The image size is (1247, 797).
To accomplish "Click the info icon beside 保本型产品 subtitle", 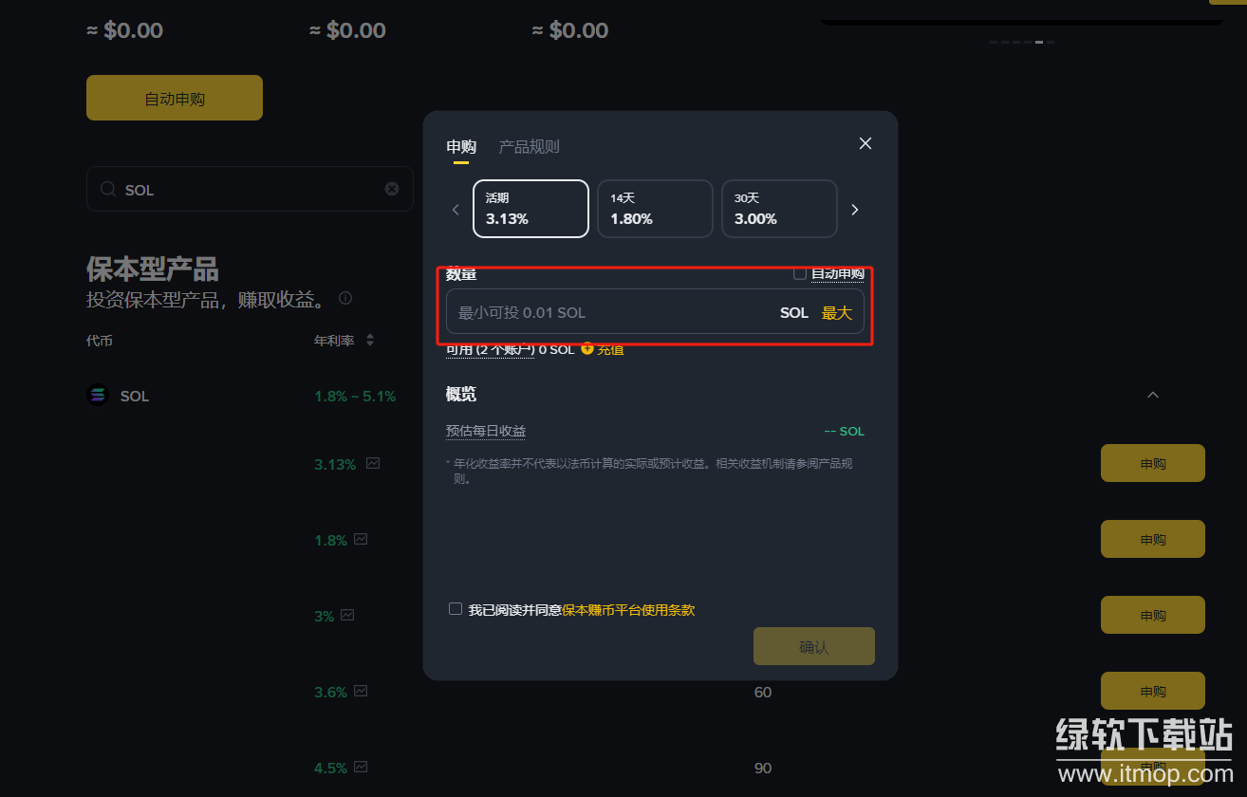I will 345,298.
